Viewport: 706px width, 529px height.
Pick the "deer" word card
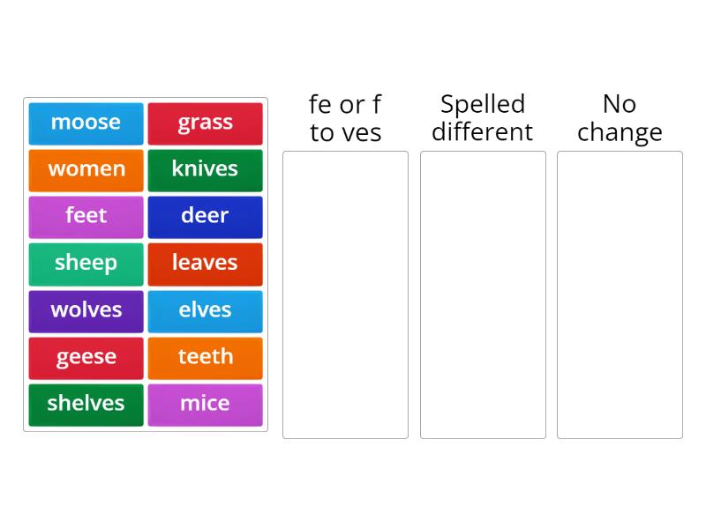pos(206,216)
